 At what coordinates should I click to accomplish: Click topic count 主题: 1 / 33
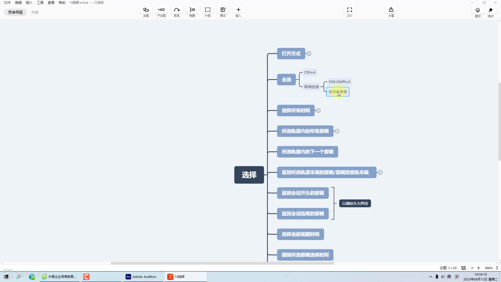tap(448, 268)
